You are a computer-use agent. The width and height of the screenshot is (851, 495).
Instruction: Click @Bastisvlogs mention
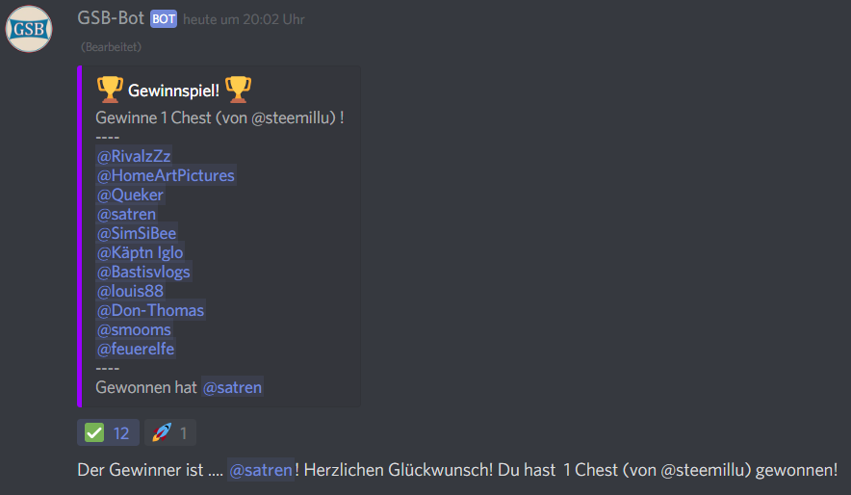pos(143,272)
